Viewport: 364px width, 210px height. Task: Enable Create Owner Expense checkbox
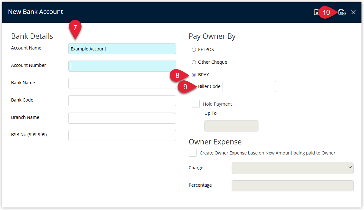click(x=192, y=153)
